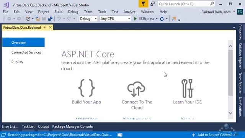Click the Save toolbar icon
Image resolution: width=245 pixels, height=138 pixels.
tap(44, 19)
